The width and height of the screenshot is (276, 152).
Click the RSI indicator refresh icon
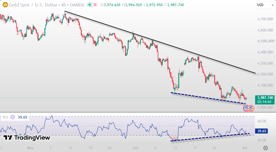[x=13, y=117]
